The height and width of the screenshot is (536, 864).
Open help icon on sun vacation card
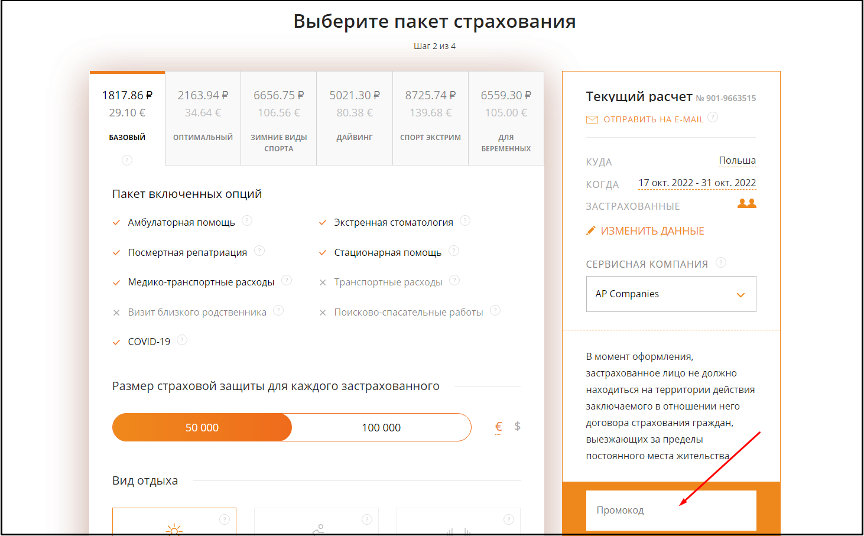click(x=225, y=519)
